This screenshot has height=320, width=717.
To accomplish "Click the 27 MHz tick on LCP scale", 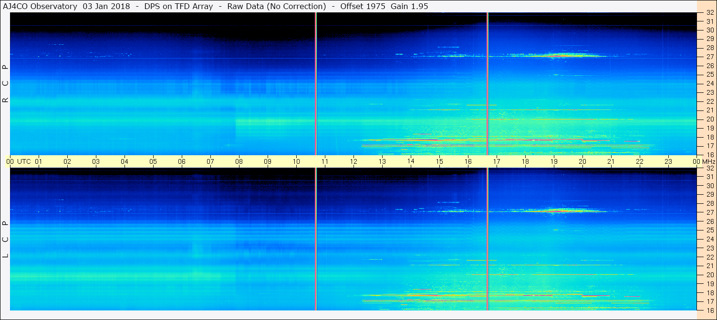I will pyautogui.click(x=709, y=212).
